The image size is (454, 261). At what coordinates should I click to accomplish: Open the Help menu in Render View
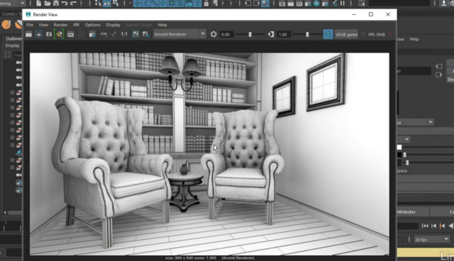[162, 25]
